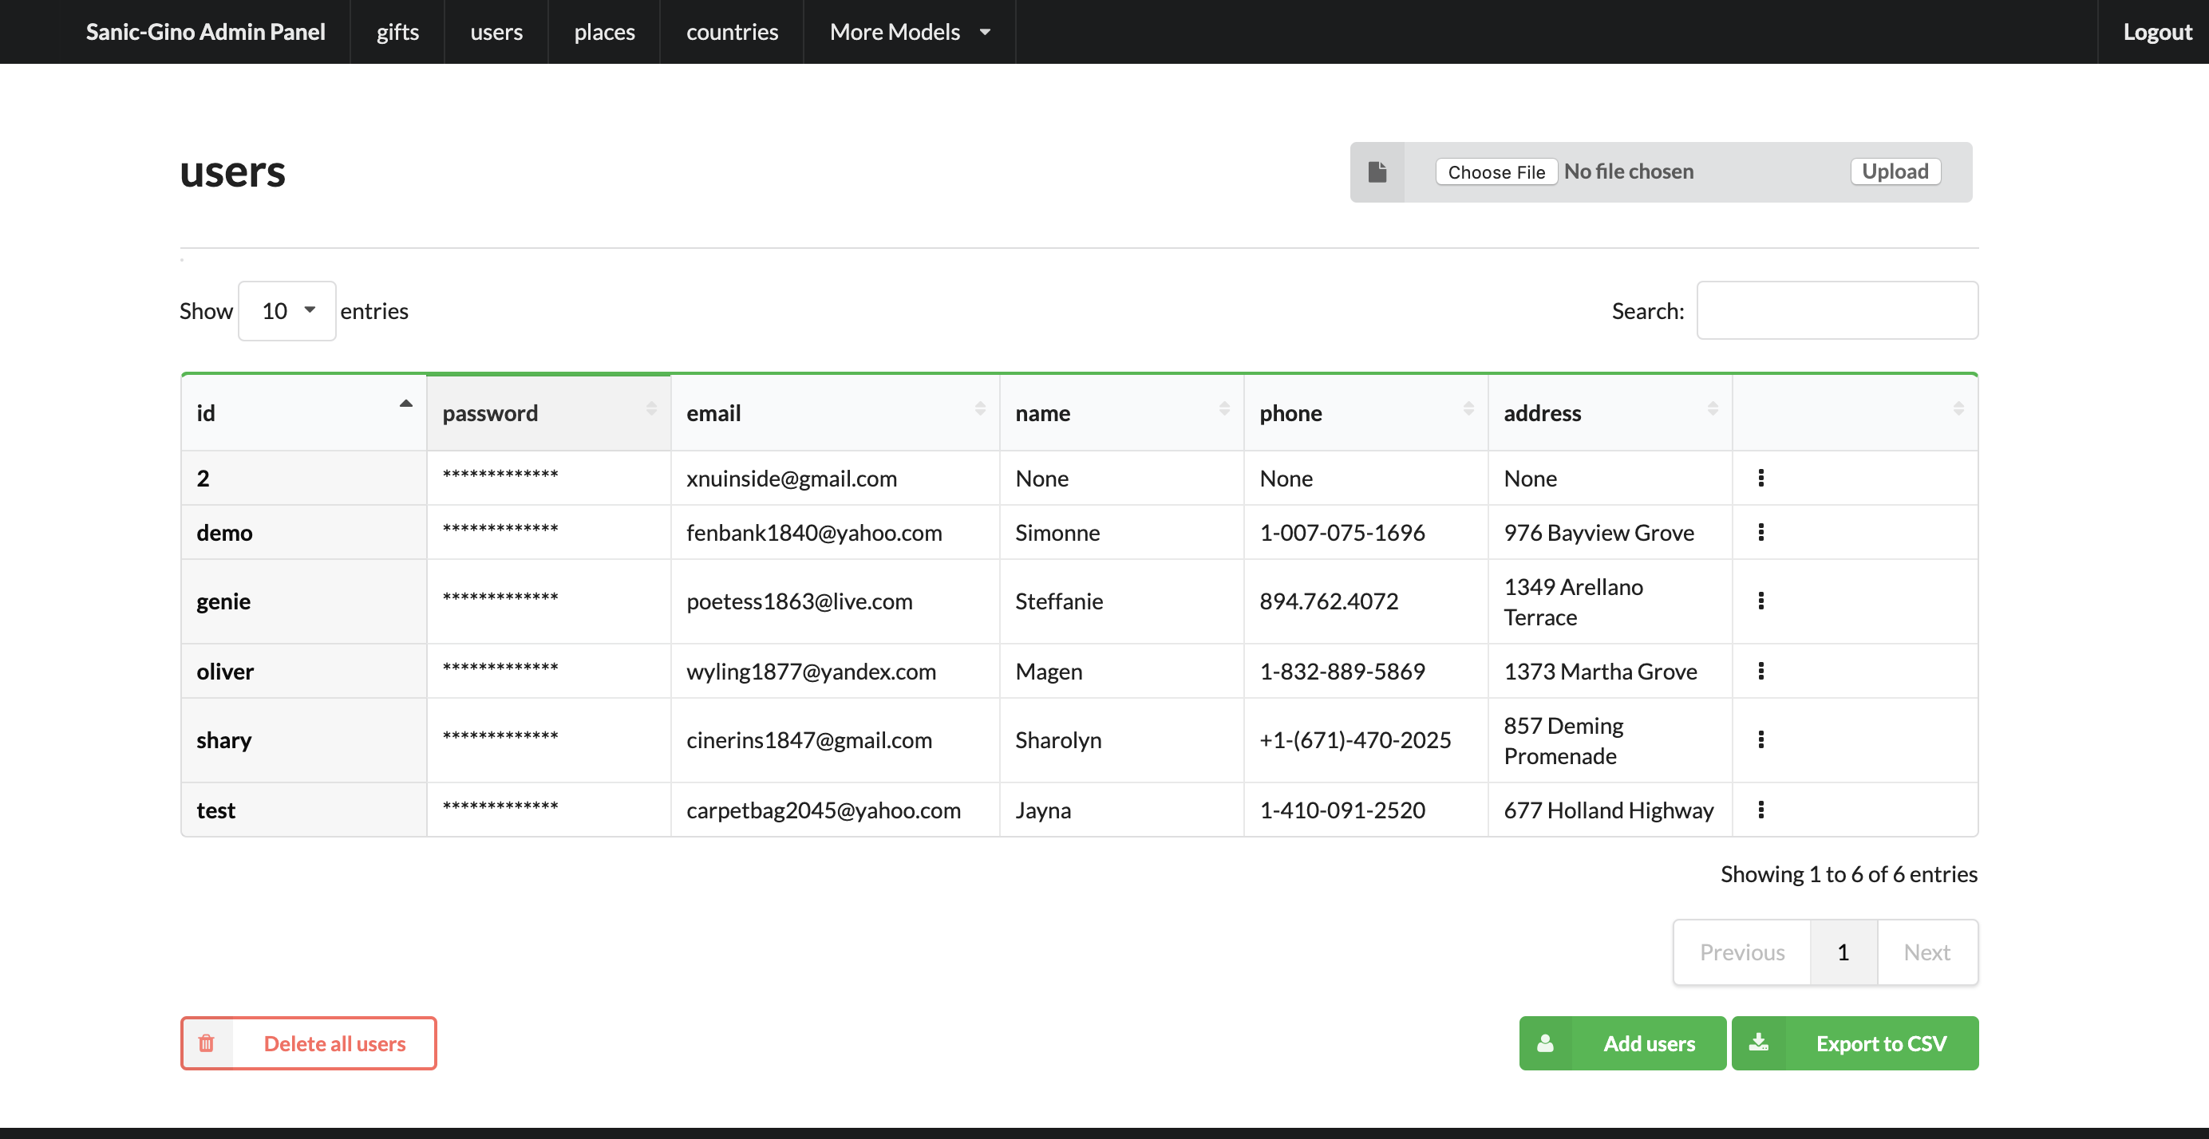2209x1139 pixels.
Task: Click the download icon on Export to CSV
Action: coord(1759,1042)
